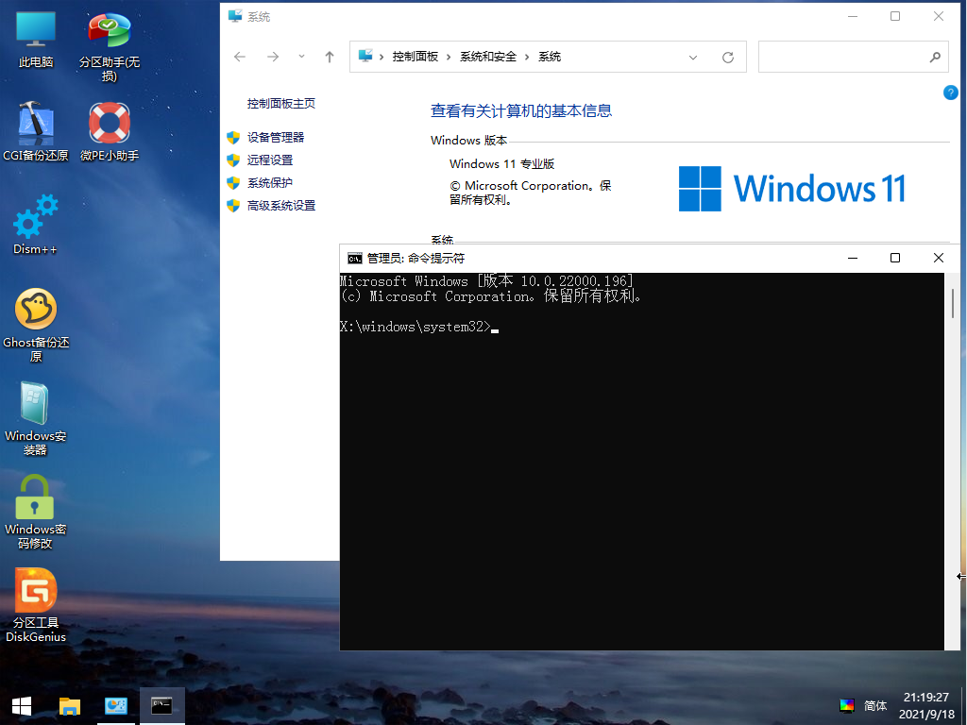Viewport: 967px width, 725px height.
Task: Select the Windows密码修改 padlock icon
Action: [36, 512]
